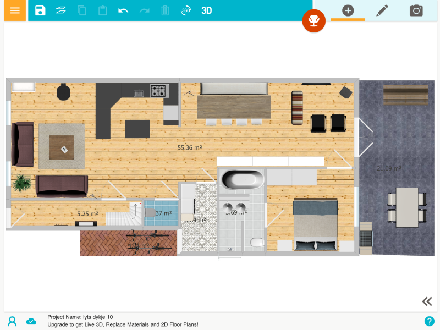
Task: Select the bicycles on the brick patio
Action: (x=148, y=241)
